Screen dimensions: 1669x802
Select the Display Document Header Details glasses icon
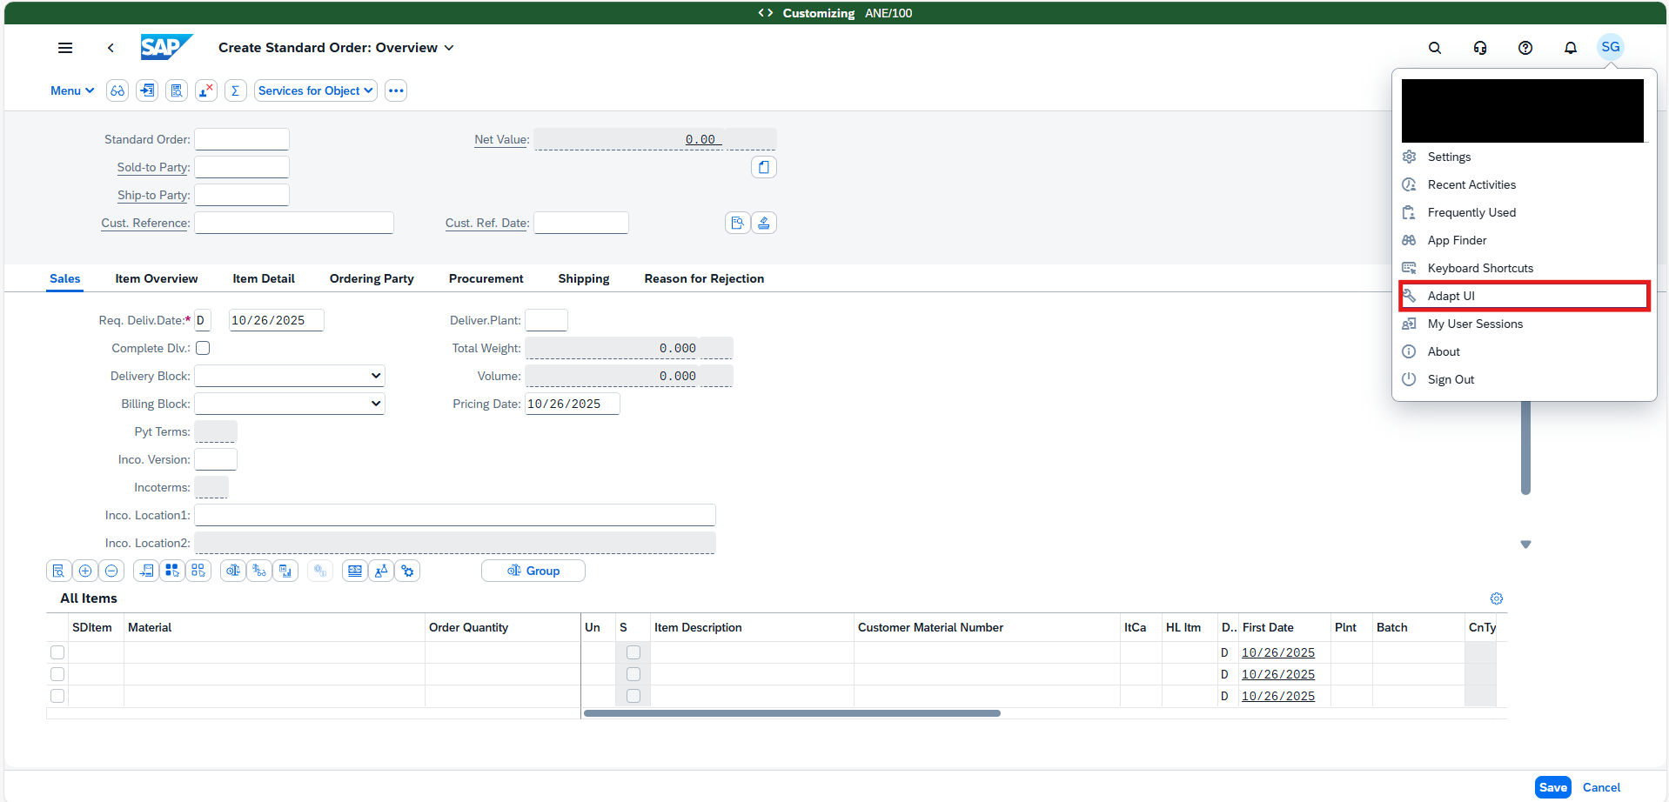tap(117, 90)
